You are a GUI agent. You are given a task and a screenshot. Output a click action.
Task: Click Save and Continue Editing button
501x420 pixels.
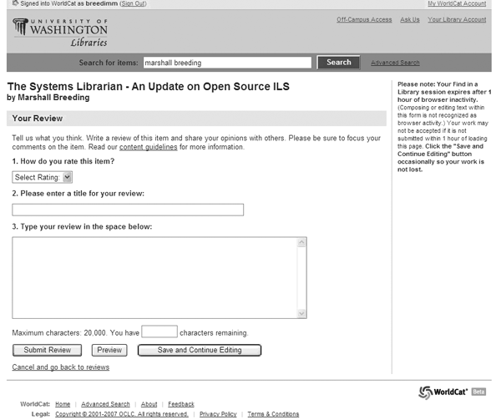tap(200, 351)
